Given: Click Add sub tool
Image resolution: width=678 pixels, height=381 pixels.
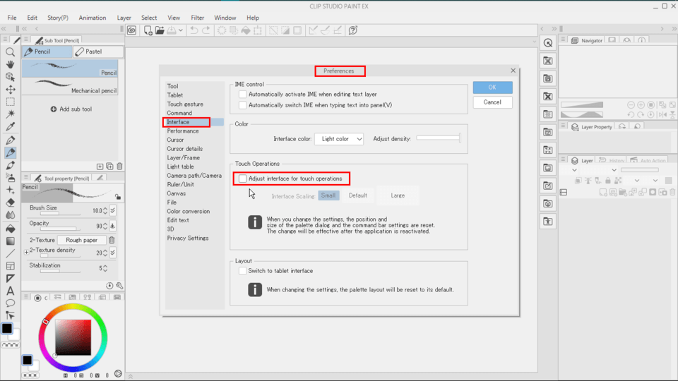Looking at the screenshot, I should tap(71, 109).
